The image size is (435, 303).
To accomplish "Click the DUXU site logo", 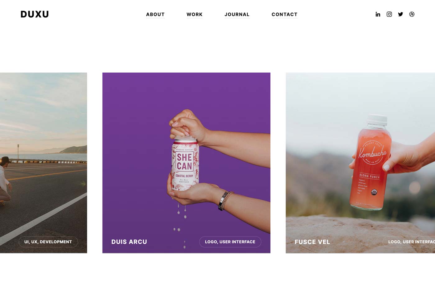I will coord(34,14).
